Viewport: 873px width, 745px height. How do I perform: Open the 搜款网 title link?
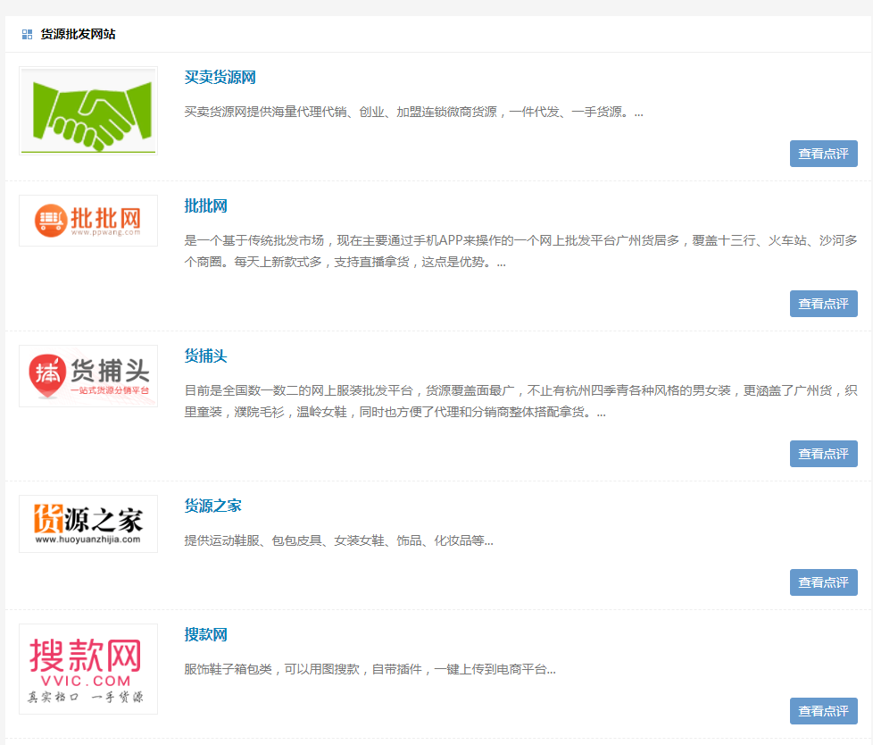coord(205,635)
